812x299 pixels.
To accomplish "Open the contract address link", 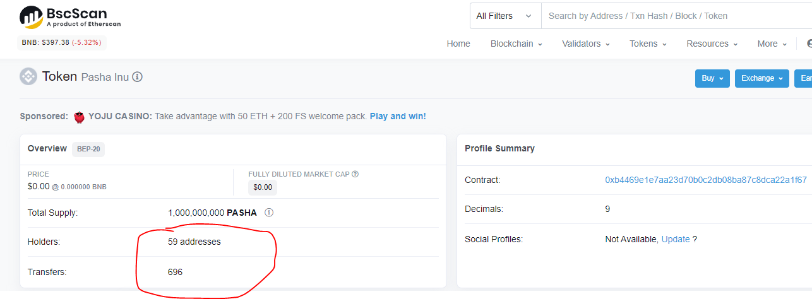I will (706, 180).
